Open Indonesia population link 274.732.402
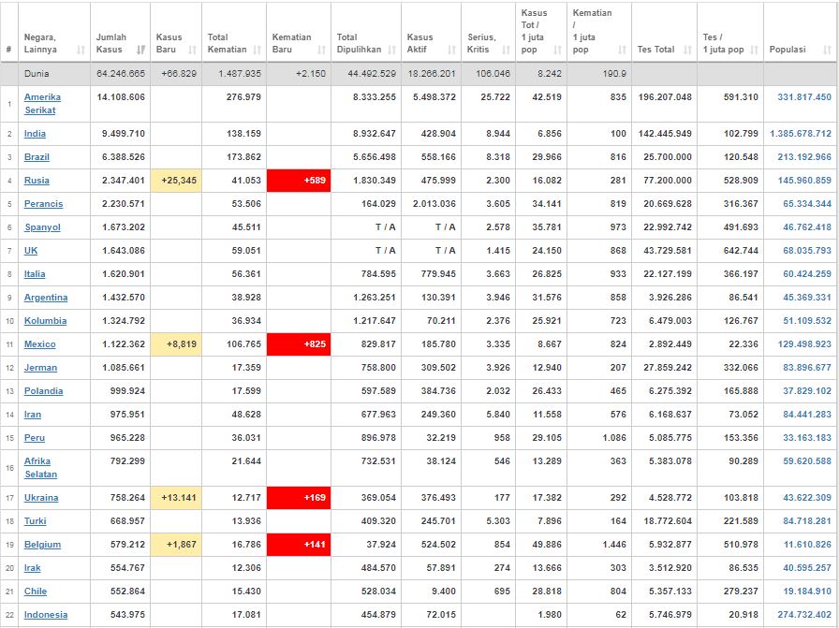839x628 pixels. 804,615
